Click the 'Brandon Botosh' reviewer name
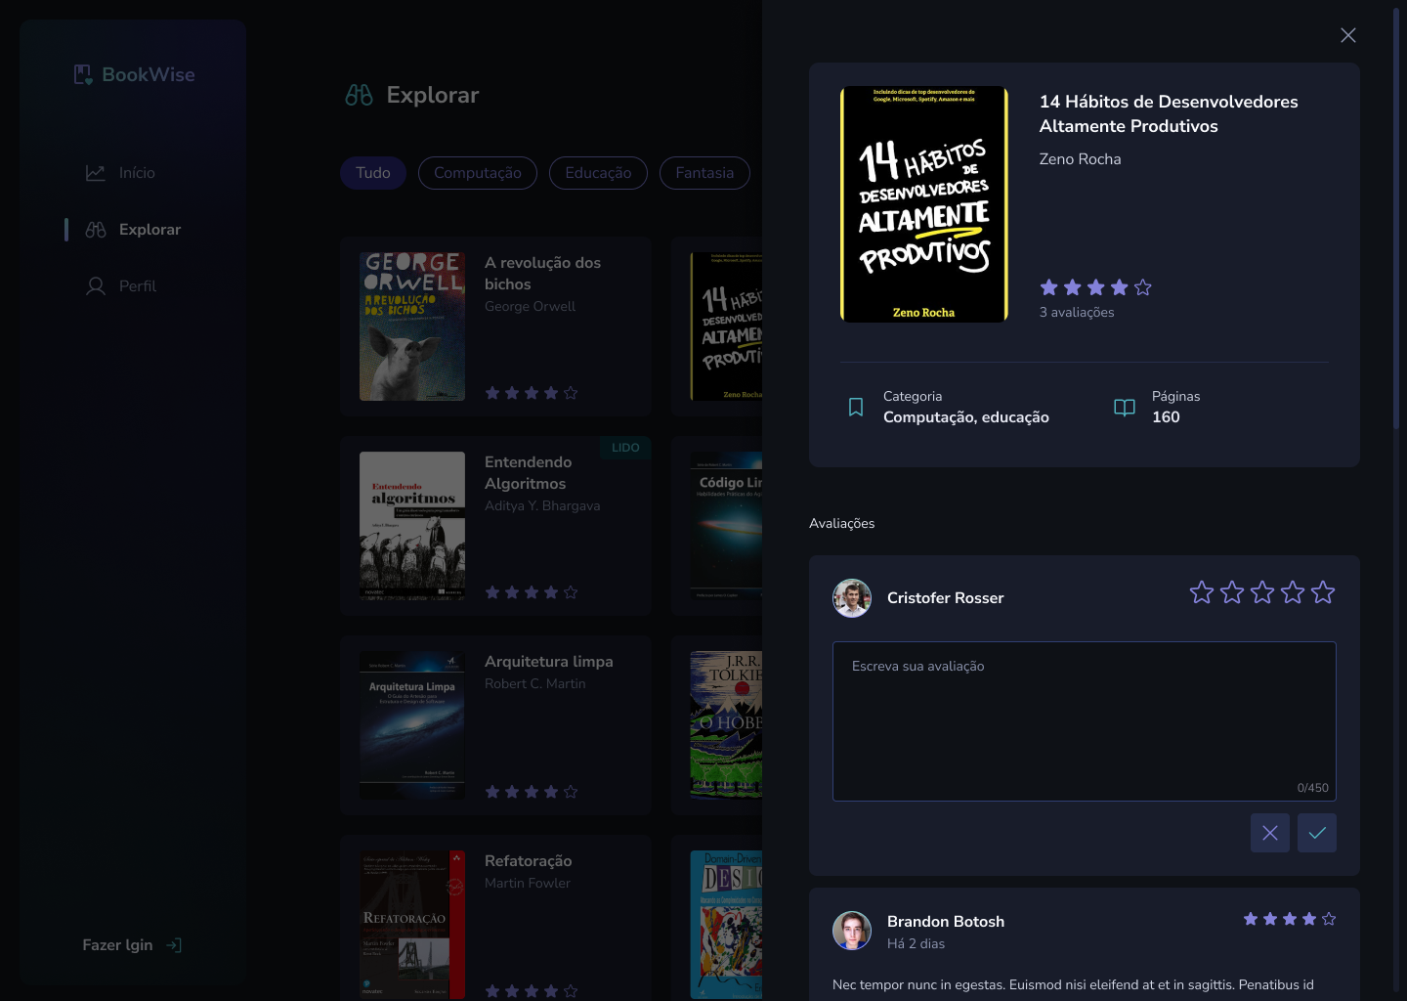The width and height of the screenshot is (1407, 1001). click(946, 922)
